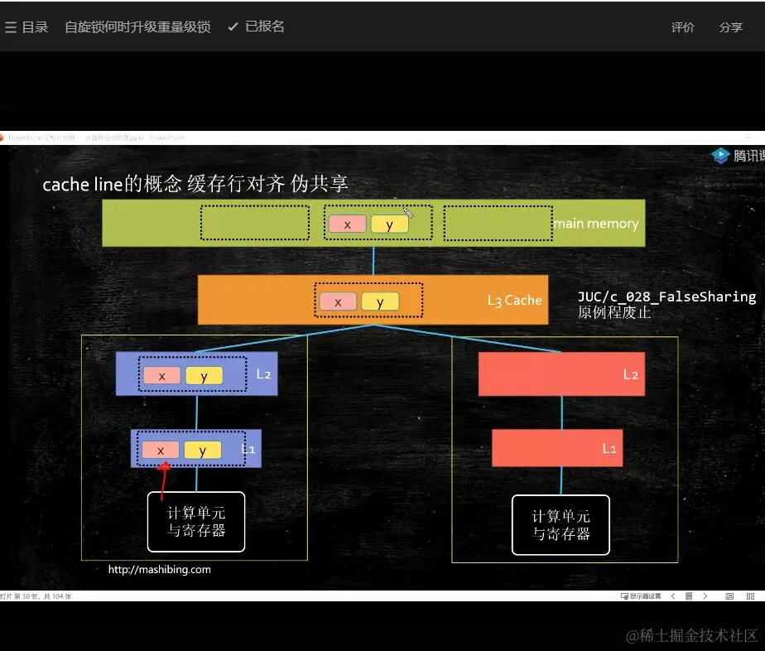
Task: Click the x block in blue L1
Action: coord(161,451)
